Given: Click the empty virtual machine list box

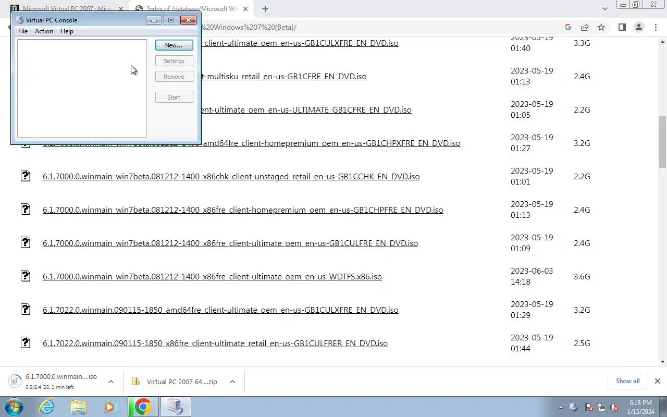Looking at the screenshot, I should click(82, 89).
